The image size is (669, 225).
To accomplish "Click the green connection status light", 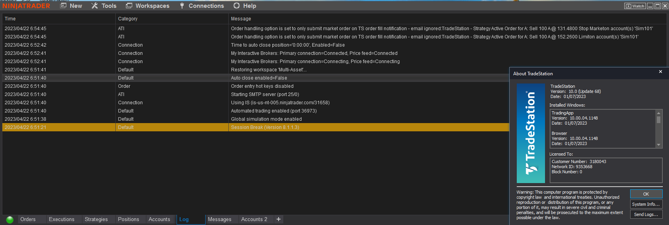I will tap(10, 220).
